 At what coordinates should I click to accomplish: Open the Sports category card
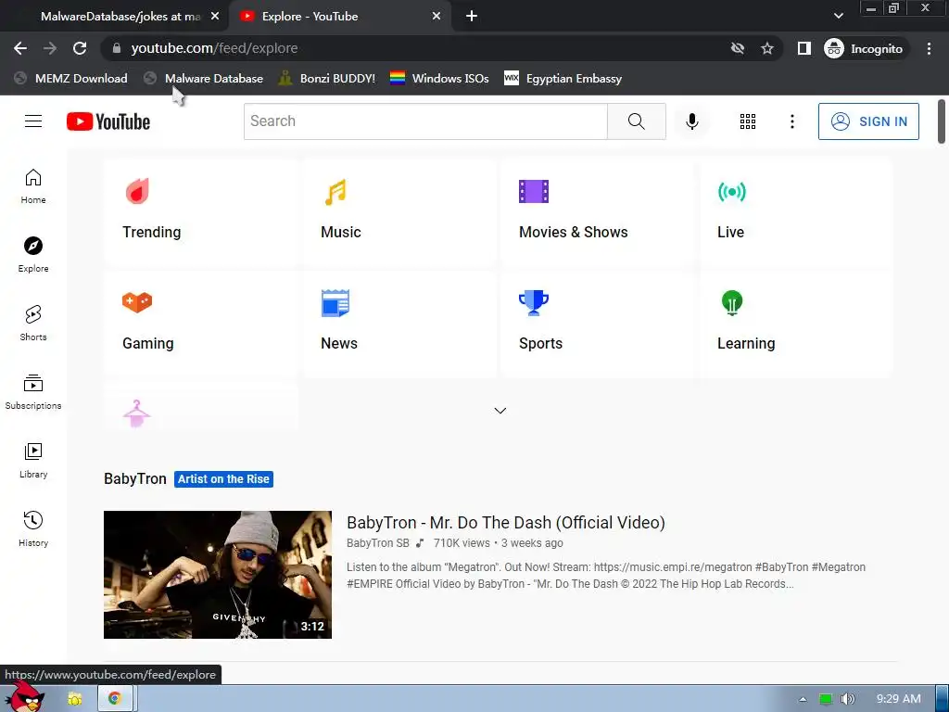598,323
